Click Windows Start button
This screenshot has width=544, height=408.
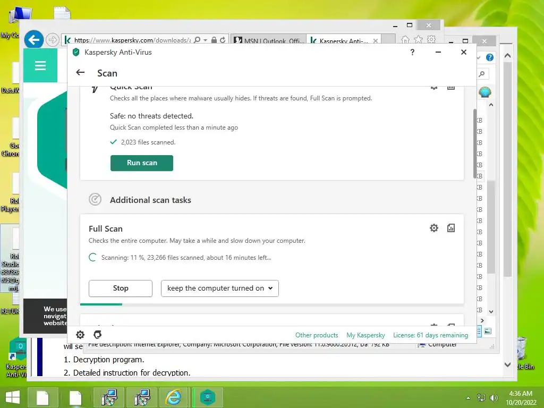click(13, 397)
